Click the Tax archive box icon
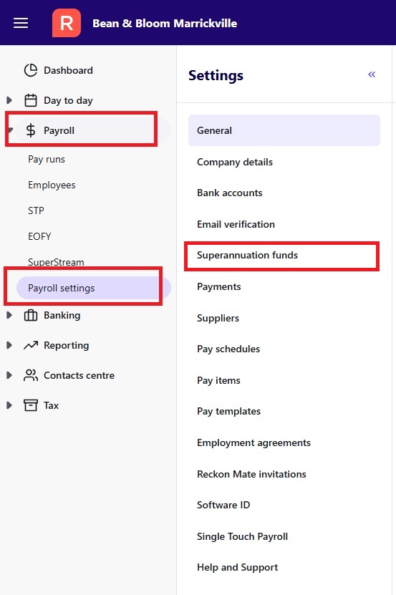This screenshot has width=396, height=595. [31, 405]
